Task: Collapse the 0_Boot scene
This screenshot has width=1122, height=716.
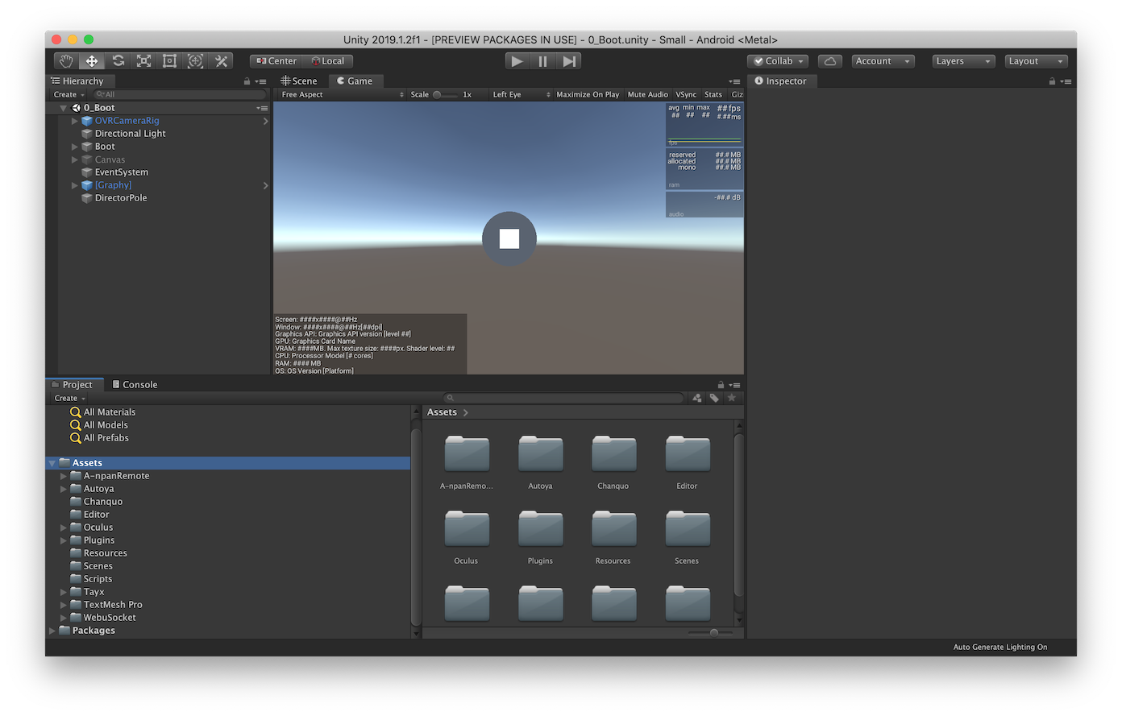Action: click(x=63, y=108)
